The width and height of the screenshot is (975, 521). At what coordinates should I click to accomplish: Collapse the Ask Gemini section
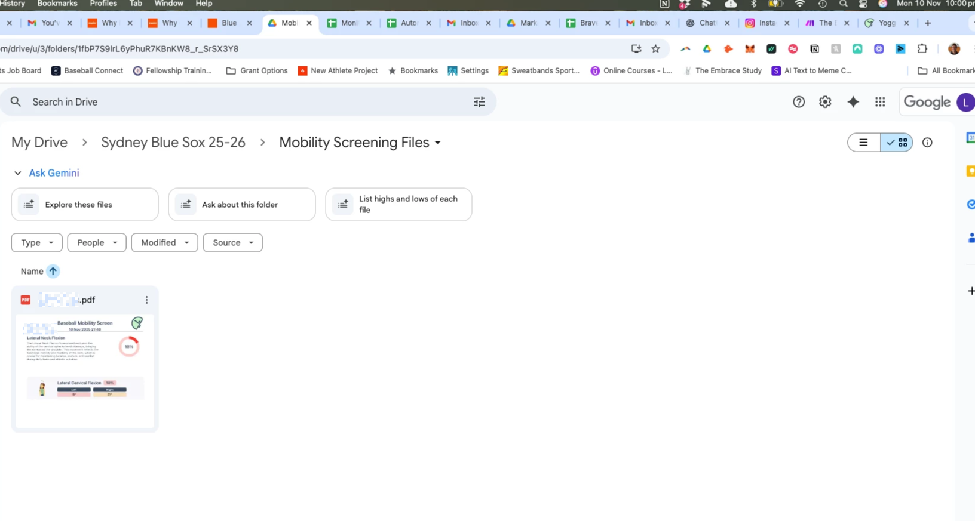click(x=18, y=173)
